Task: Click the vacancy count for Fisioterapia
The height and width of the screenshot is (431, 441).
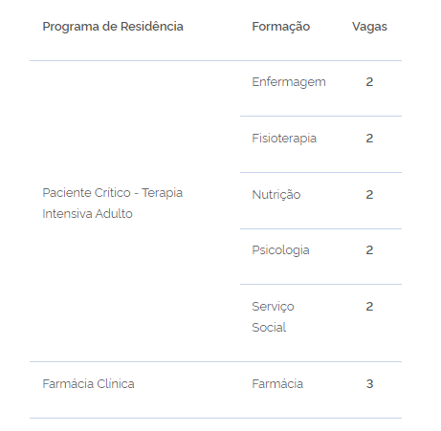Action: pos(369,139)
